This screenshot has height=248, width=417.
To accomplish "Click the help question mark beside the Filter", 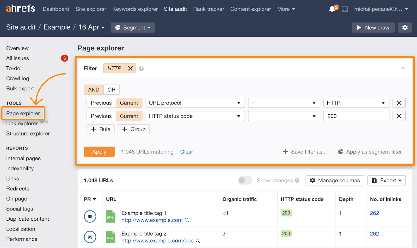I will [141, 68].
